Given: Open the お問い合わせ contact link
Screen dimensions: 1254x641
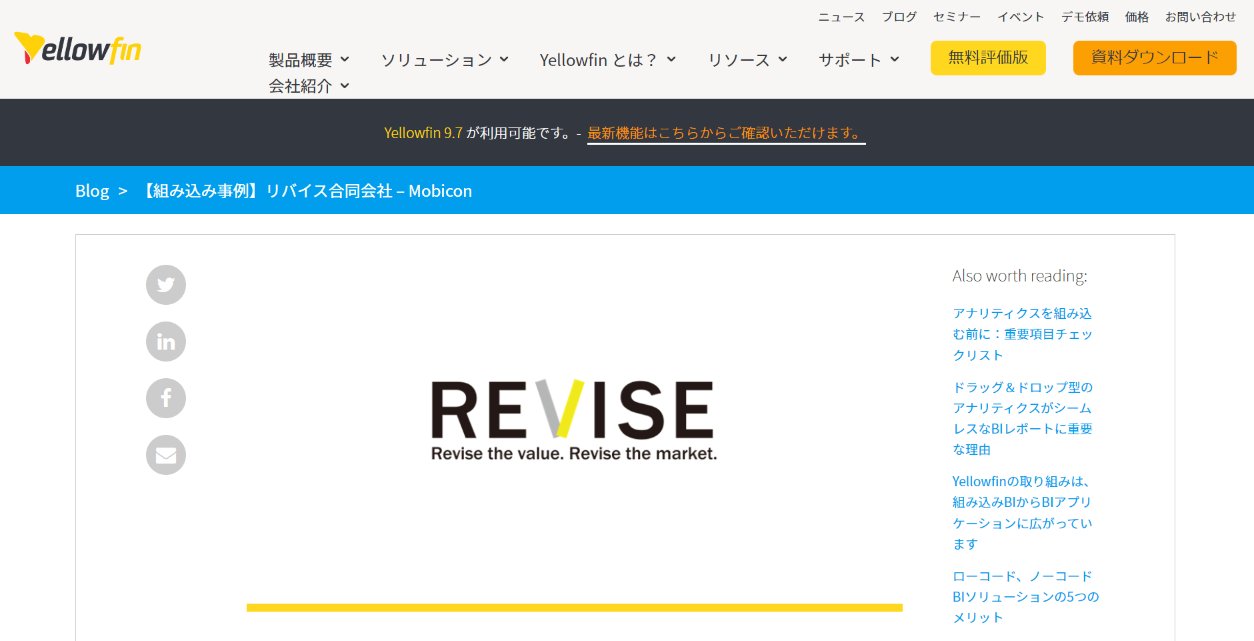Looking at the screenshot, I should (1201, 17).
